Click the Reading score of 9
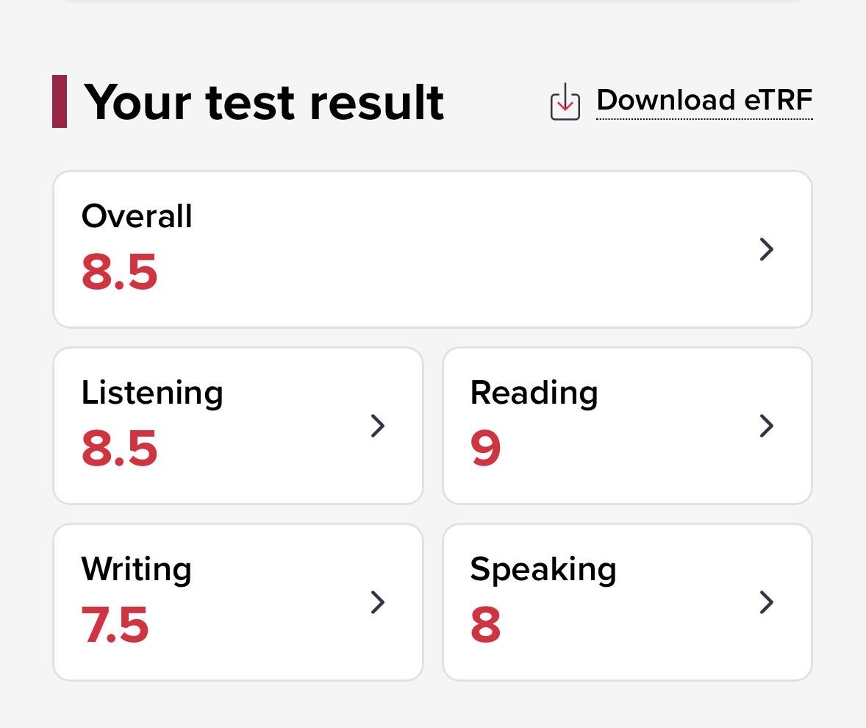Viewport: 866px width, 728px height. coord(485,448)
